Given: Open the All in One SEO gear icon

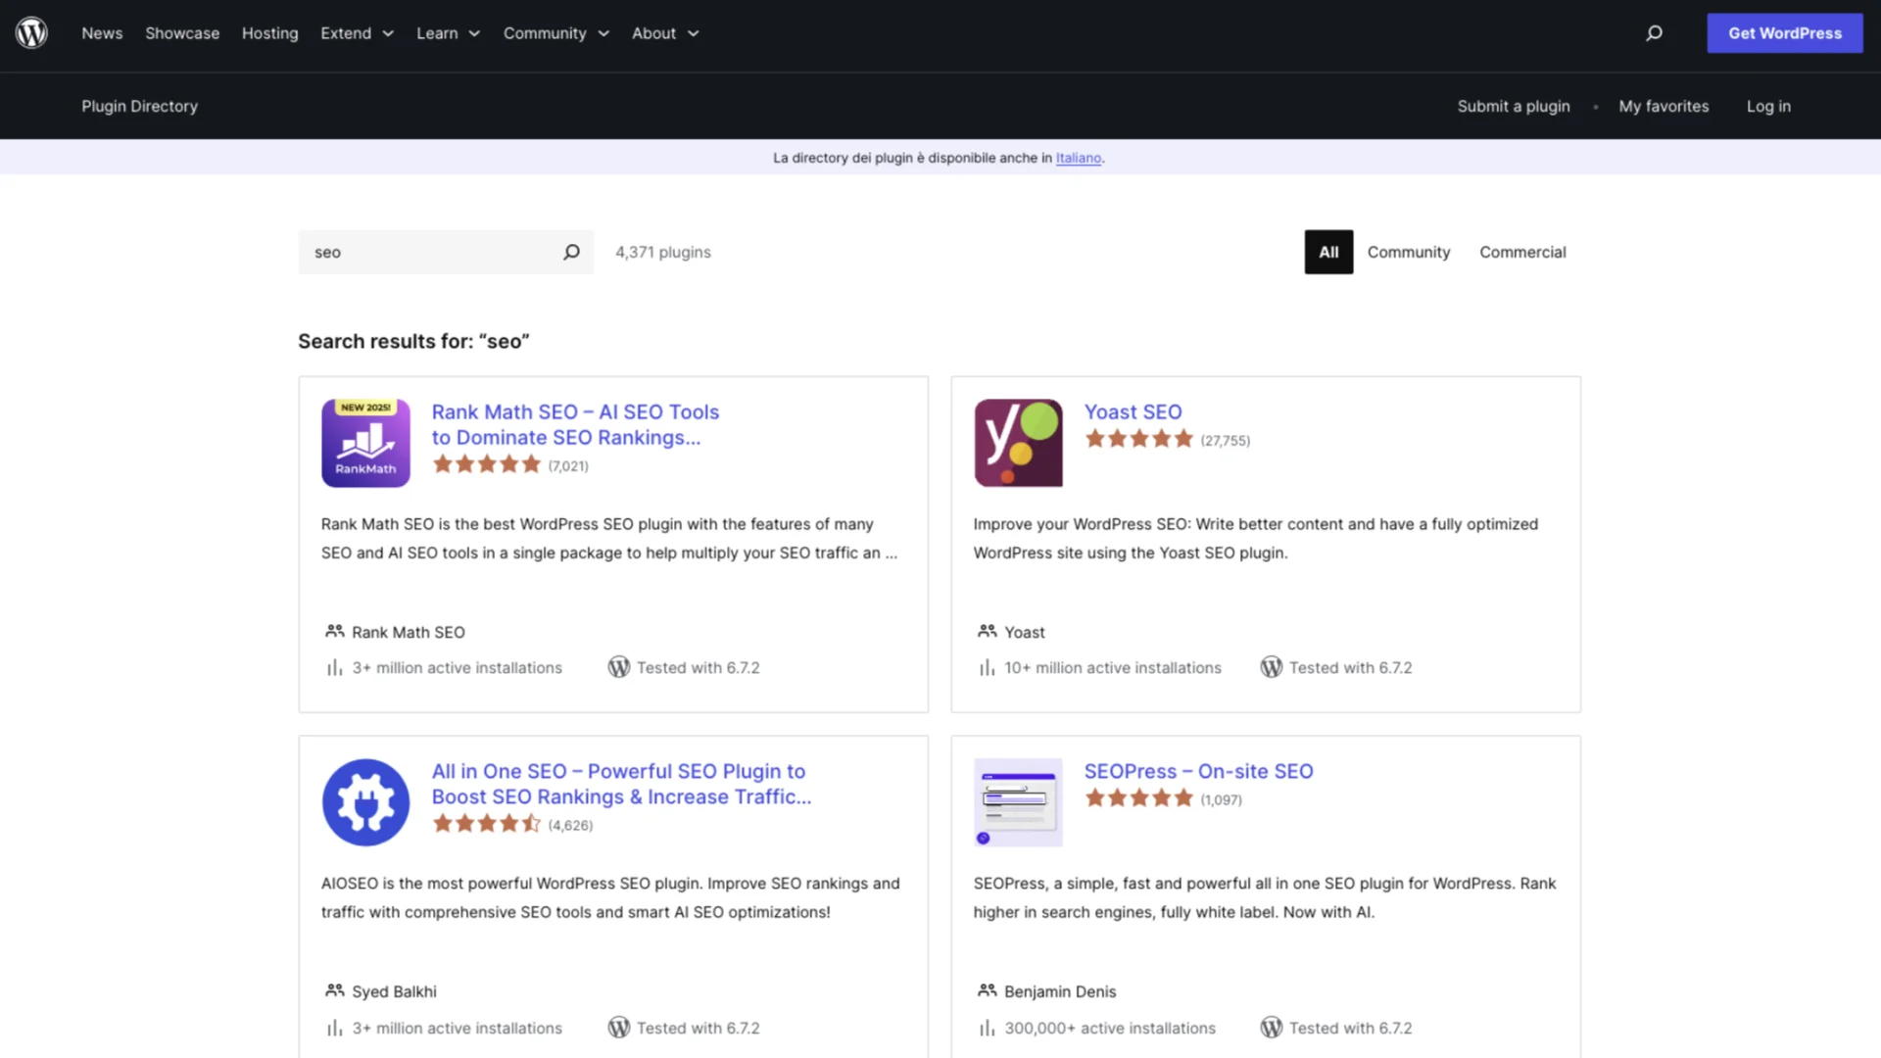Looking at the screenshot, I should (365, 802).
